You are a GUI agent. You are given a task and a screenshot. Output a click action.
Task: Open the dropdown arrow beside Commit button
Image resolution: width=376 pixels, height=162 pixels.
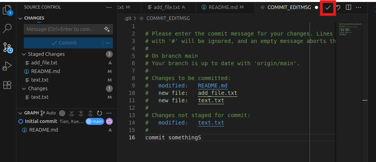(x=108, y=43)
